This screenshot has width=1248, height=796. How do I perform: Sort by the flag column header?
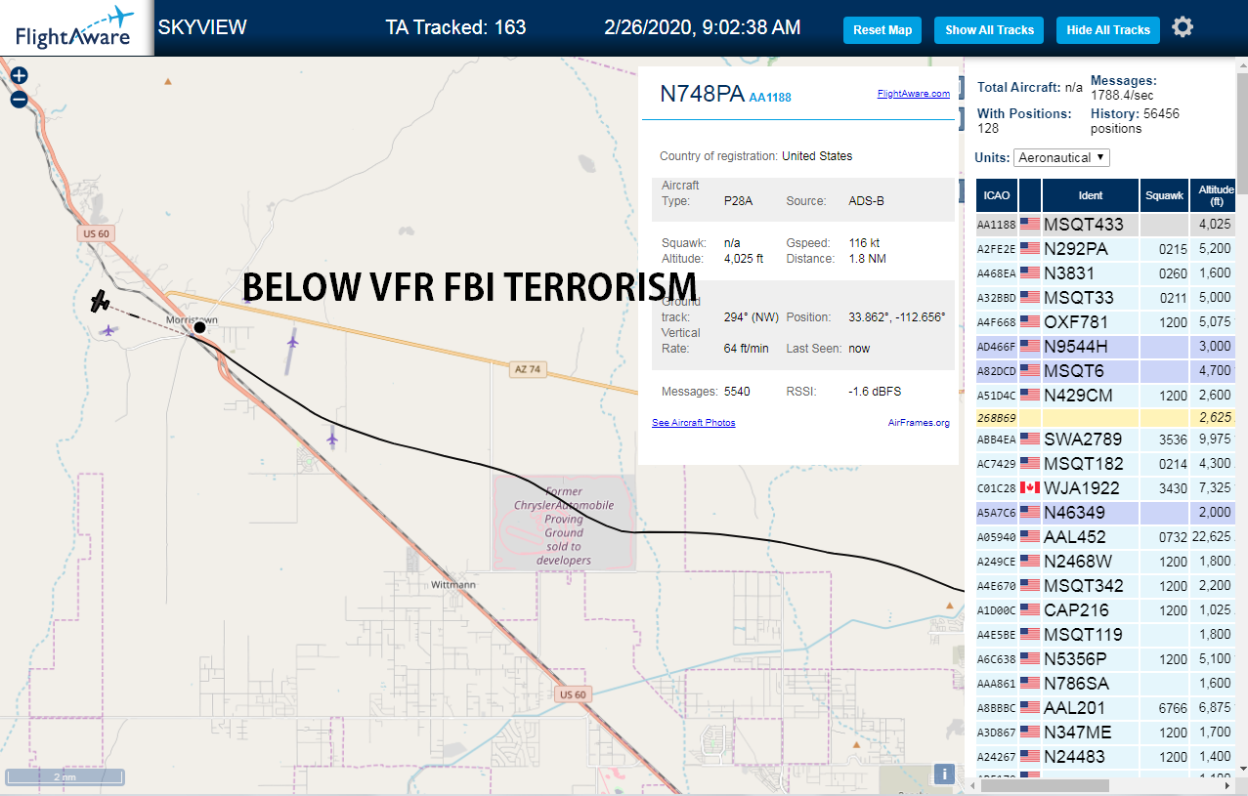(x=1030, y=195)
